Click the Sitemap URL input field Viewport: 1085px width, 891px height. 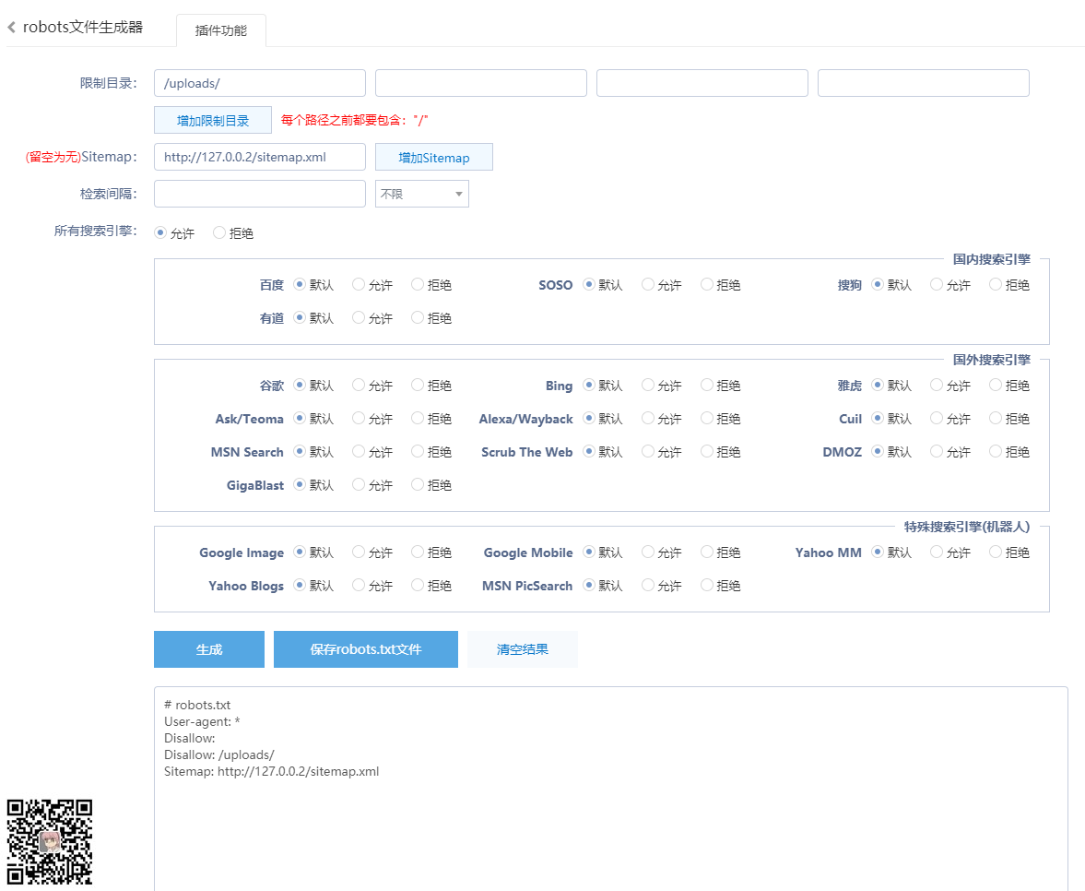click(x=260, y=157)
